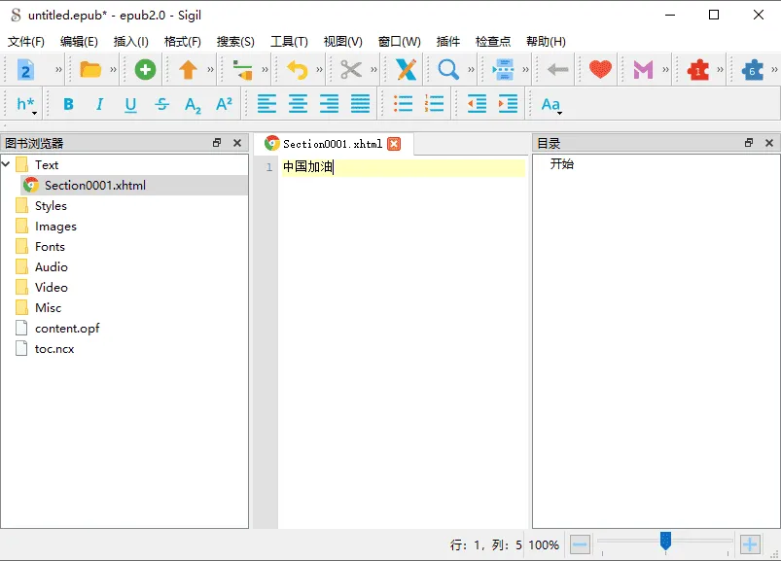Select the superscript A² icon
Viewport: 781px width, 561px height.
pos(224,103)
